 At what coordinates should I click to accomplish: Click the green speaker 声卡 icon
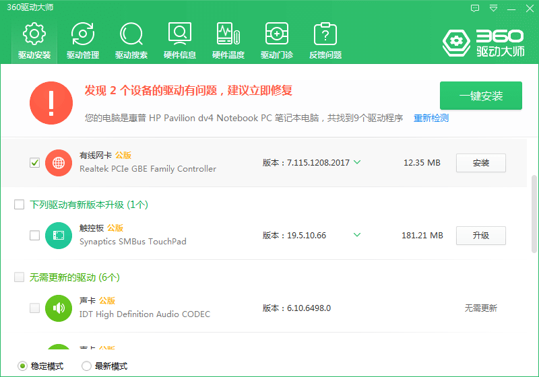point(59,308)
